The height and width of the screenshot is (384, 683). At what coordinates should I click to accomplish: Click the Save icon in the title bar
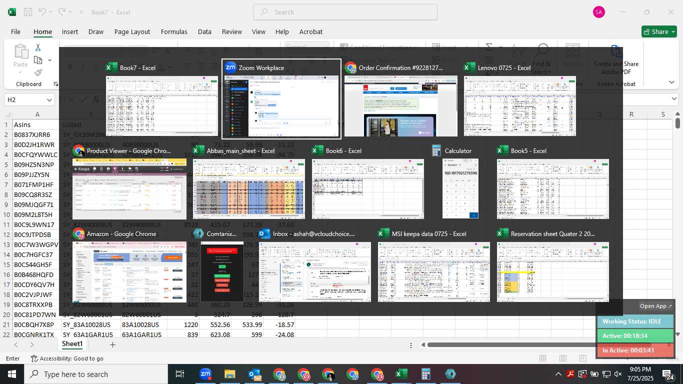click(x=28, y=12)
